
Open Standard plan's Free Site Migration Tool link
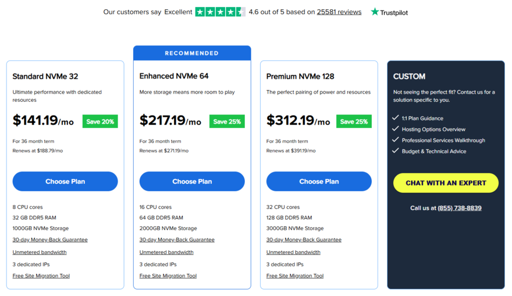pos(41,276)
